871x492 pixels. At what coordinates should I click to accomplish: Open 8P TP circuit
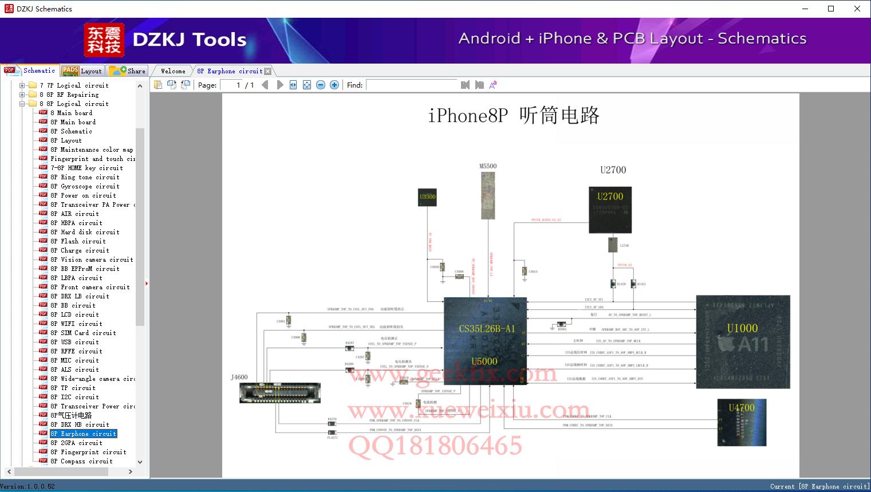[x=73, y=388]
